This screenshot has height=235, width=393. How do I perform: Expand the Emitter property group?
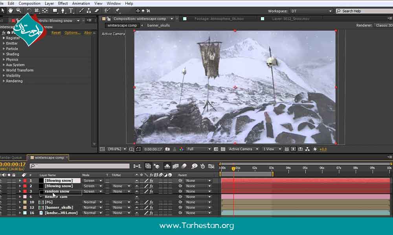coord(4,43)
